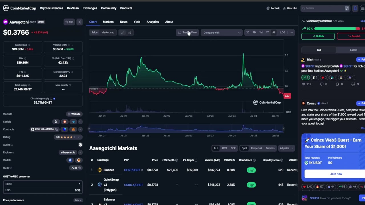Set the chart range to 1D
Screen dimensions: 365x205
pyautogui.click(x=248, y=32)
